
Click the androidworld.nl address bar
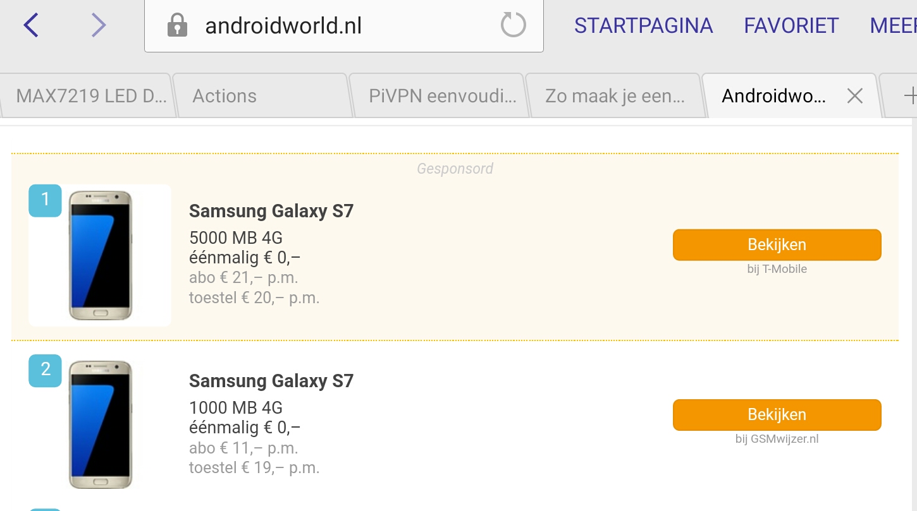click(342, 26)
